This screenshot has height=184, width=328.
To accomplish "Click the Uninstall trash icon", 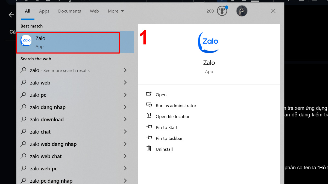I will 149,149.
